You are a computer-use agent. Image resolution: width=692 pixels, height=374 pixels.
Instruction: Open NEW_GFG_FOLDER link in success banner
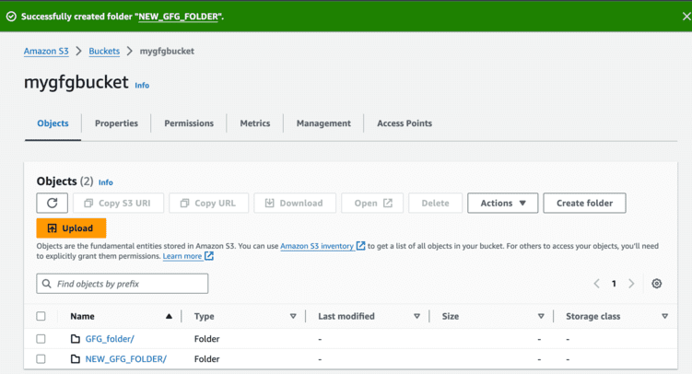pyautogui.click(x=178, y=17)
